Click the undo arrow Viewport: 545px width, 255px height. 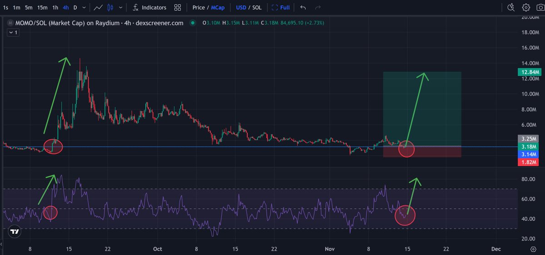click(x=303, y=7)
